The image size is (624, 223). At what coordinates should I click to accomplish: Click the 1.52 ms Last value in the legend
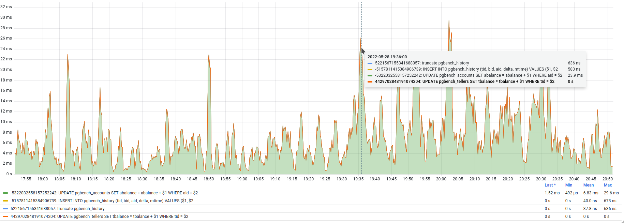point(552,193)
